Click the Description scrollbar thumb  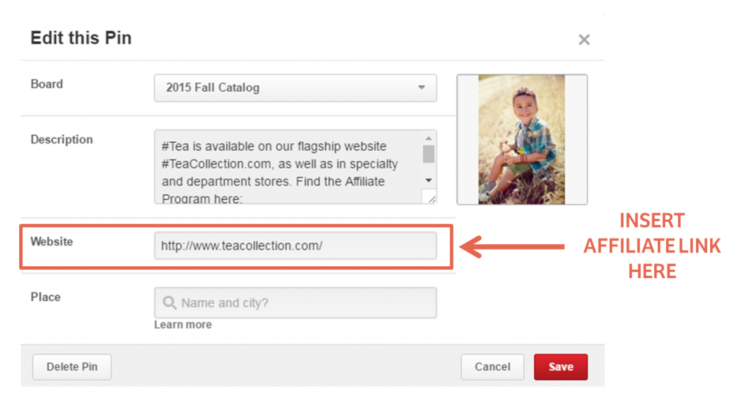[x=428, y=154]
